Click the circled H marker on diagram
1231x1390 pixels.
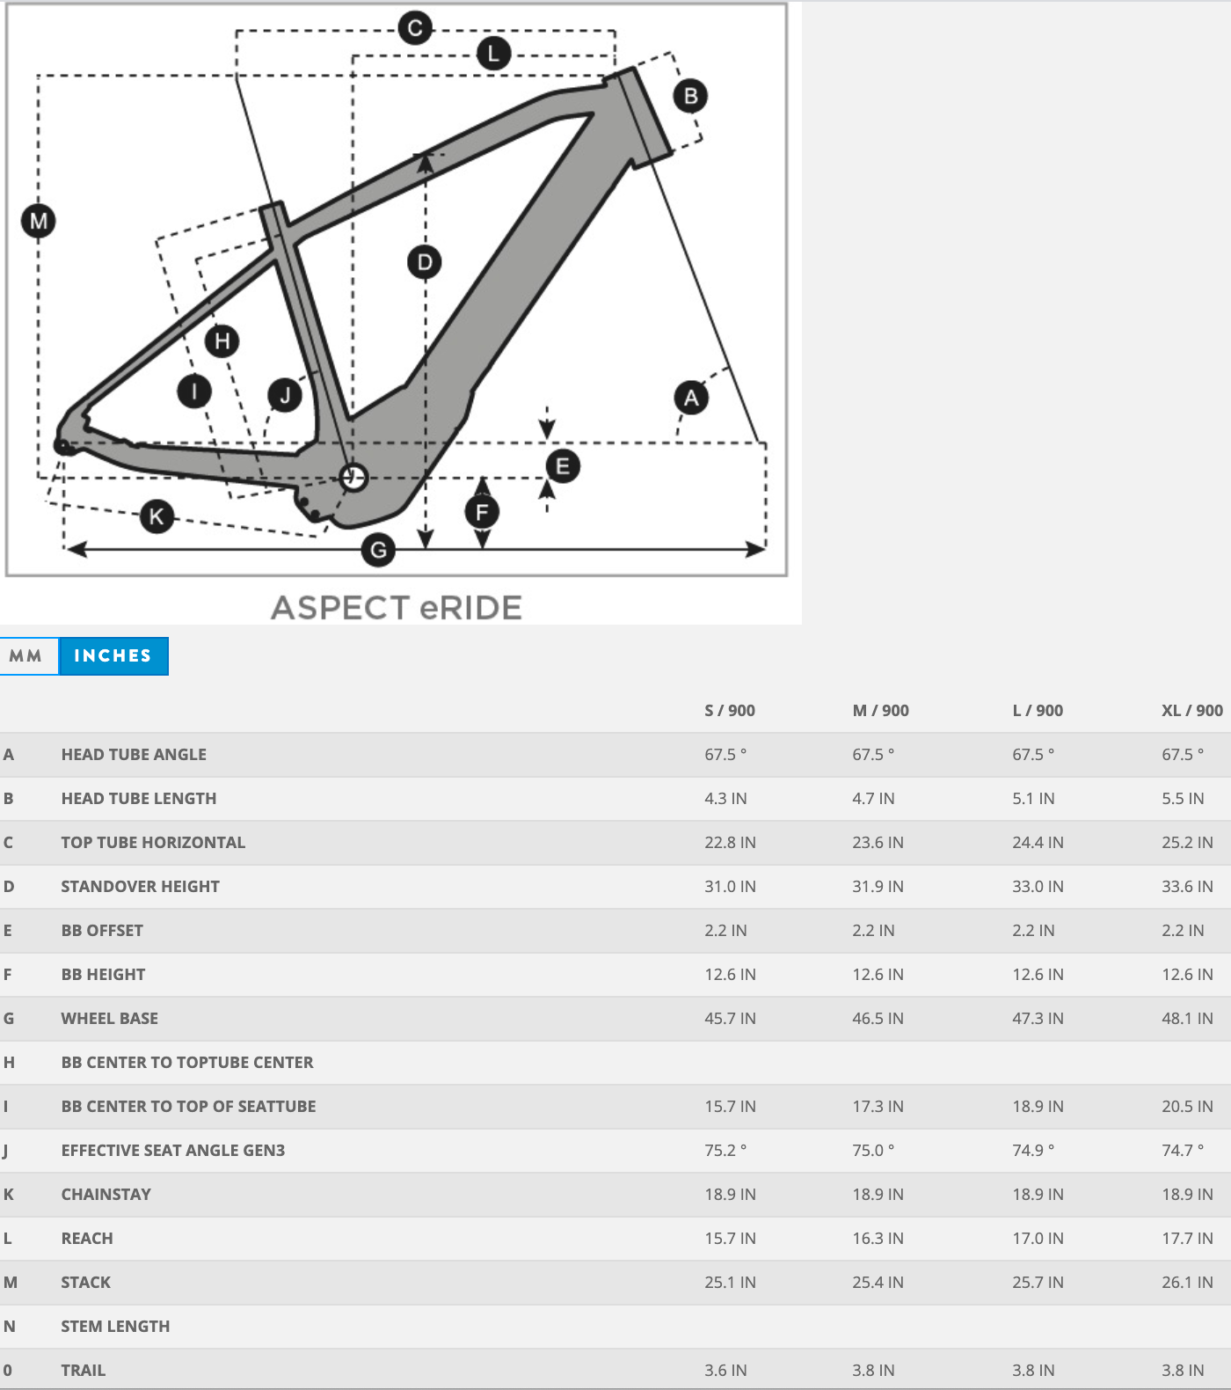[x=222, y=341]
